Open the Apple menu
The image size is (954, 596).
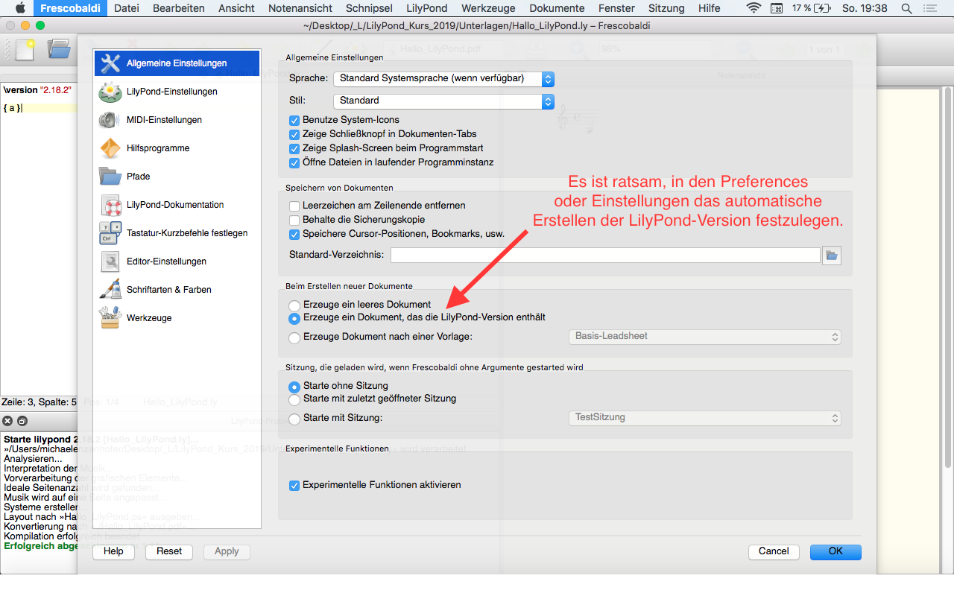(19, 8)
